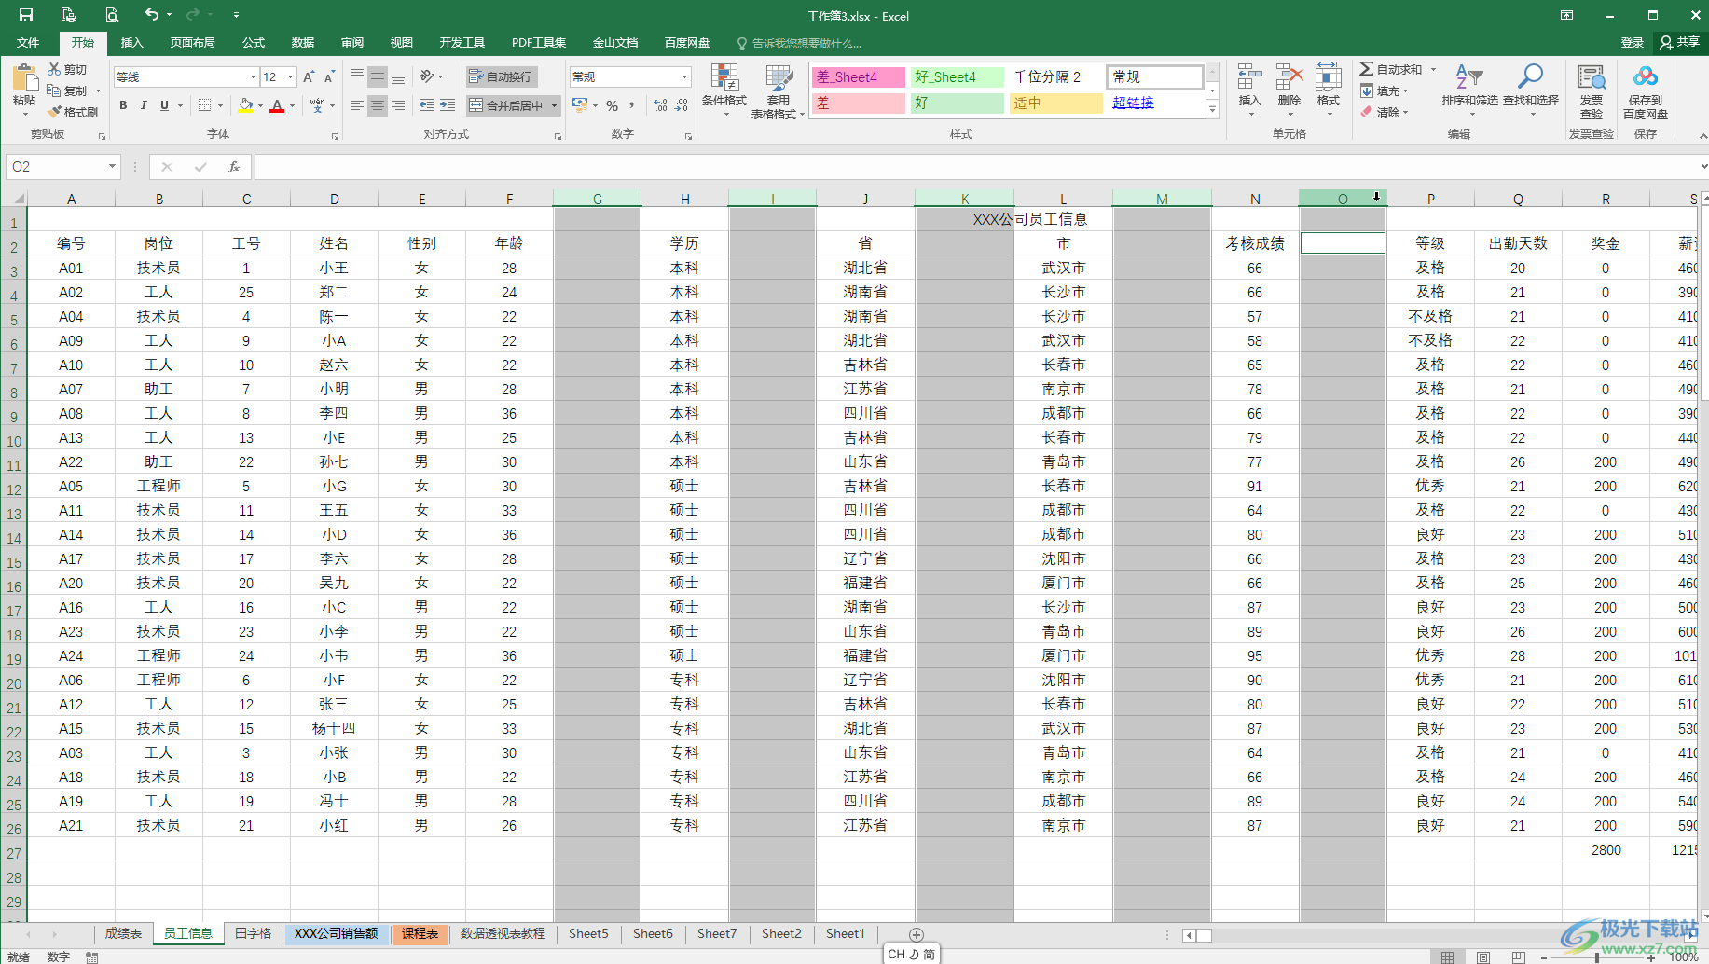
Task: Click the text orientation icon
Action: pyautogui.click(x=427, y=76)
